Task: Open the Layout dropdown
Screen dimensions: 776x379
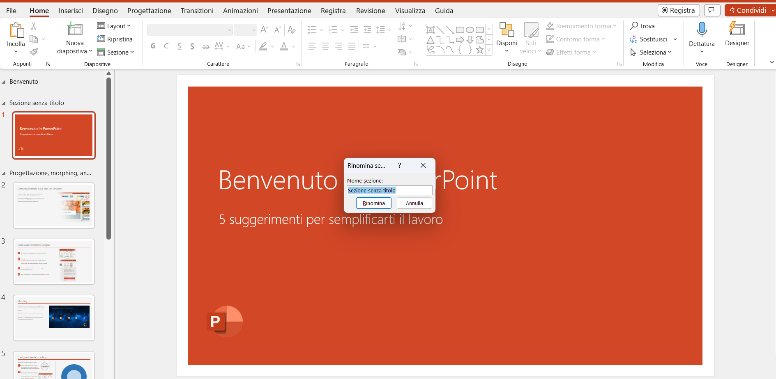Action: pyautogui.click(x=114, y=25)
